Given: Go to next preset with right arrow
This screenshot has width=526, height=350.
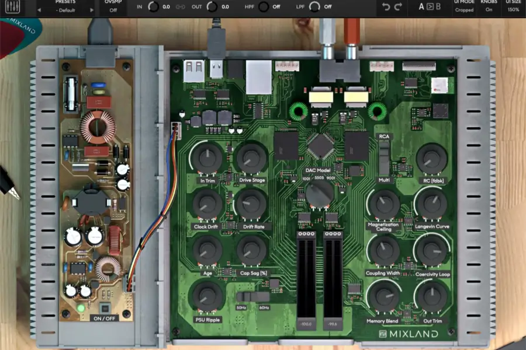Looking at the screenshot, I should 91,10.
